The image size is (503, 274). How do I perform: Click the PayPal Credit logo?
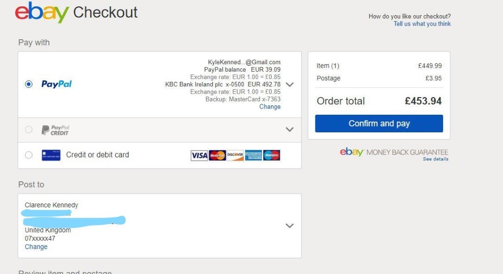pos(55,130)
